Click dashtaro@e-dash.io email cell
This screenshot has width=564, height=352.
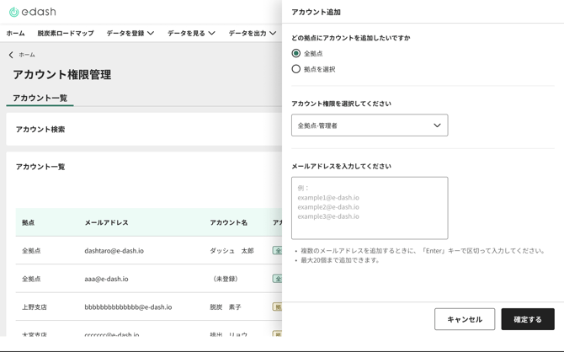pyautogui.click(x=114, y=251)
